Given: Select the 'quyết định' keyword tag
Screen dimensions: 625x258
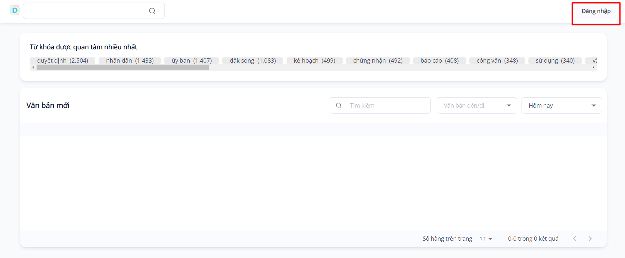Looking at the screenshot, I should point(62,61).
